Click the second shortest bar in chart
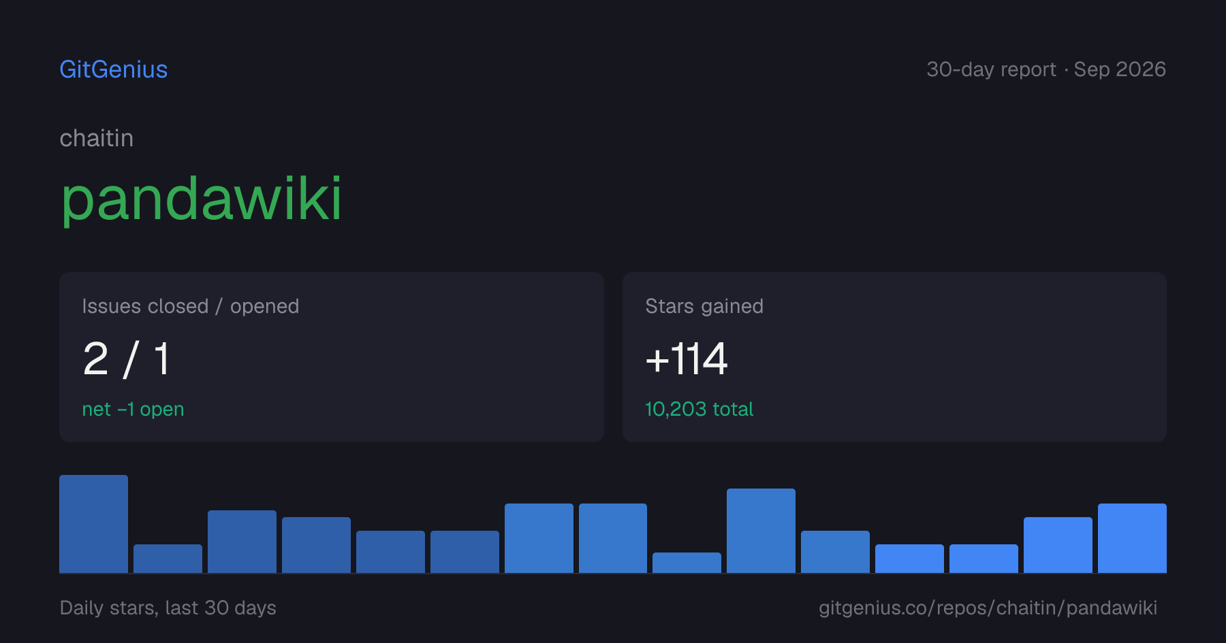Image resolution: width=1226 pixels, height=643 pixels. click(x=168, y=559)
